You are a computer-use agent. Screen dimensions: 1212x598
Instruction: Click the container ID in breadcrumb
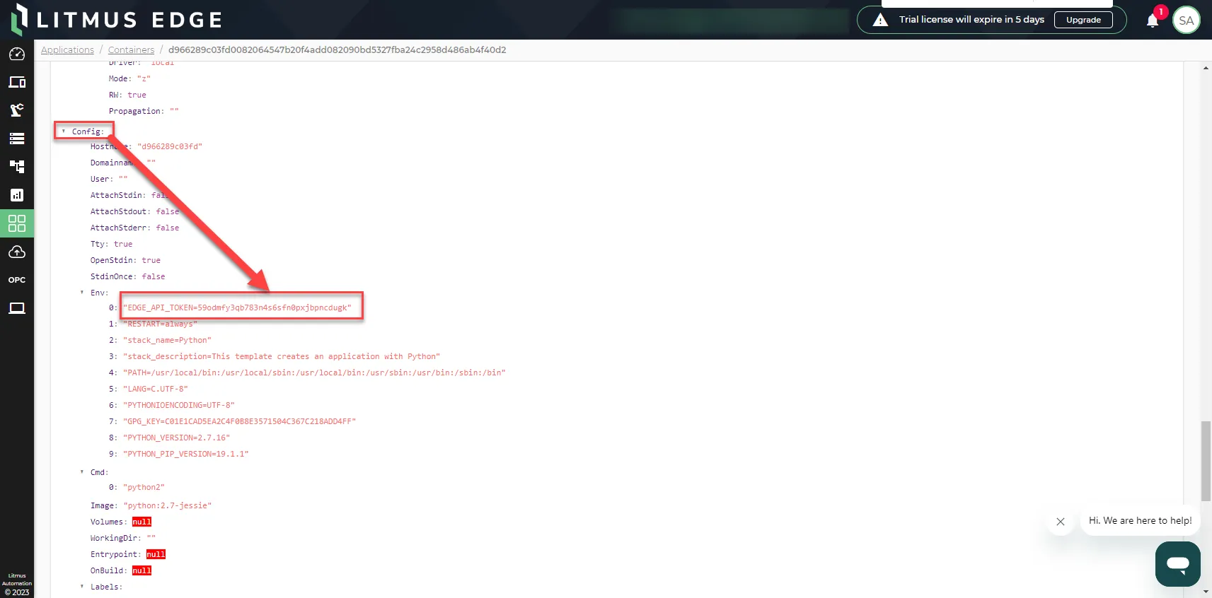[x=337, y=50]
